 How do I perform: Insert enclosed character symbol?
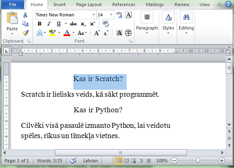coord(128,33)
